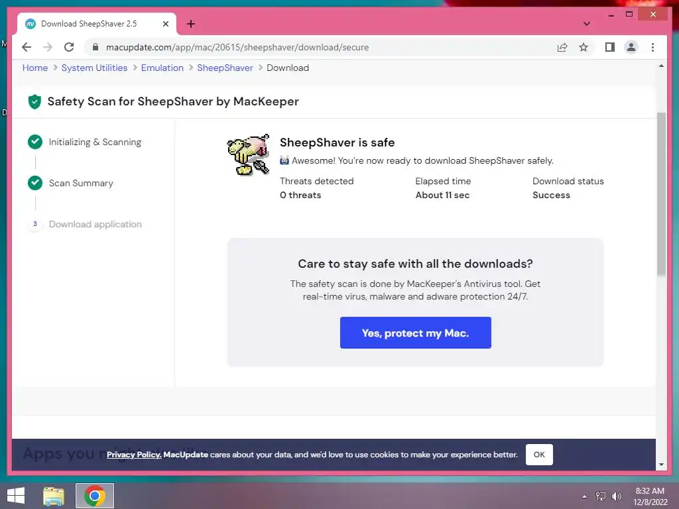The image size is (679, 509).
Task: Share this page from address bar
Action: coord(562,47)
